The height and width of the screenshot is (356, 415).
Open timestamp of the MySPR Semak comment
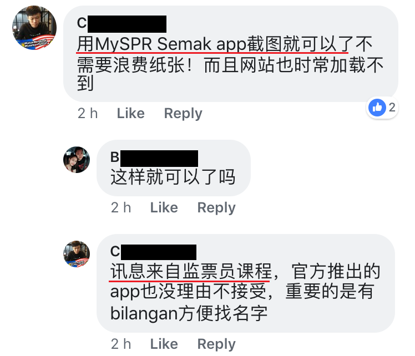(x=88, y=114)
